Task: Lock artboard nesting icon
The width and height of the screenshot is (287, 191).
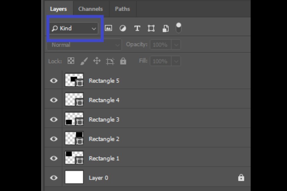Action: coord(110,61)
